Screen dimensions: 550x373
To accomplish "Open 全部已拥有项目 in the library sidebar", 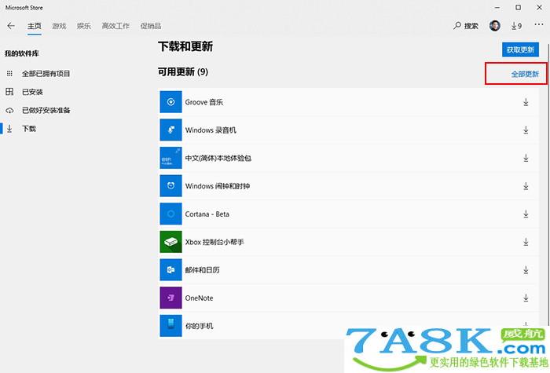I will coord(46,74).
